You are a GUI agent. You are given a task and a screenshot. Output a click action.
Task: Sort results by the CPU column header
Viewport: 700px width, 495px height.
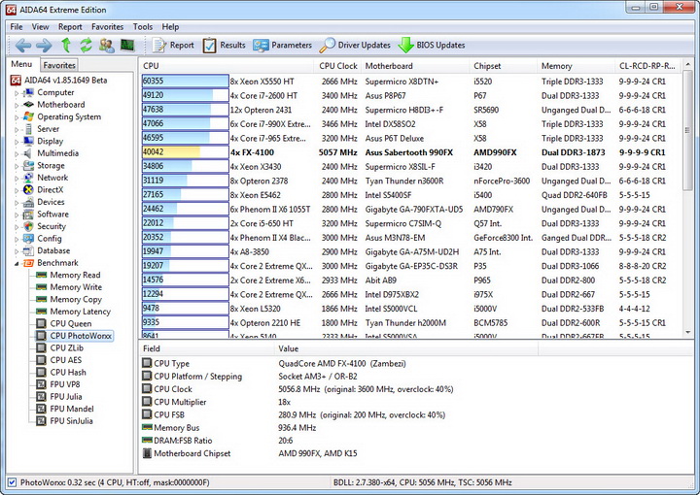click(227, 66)
